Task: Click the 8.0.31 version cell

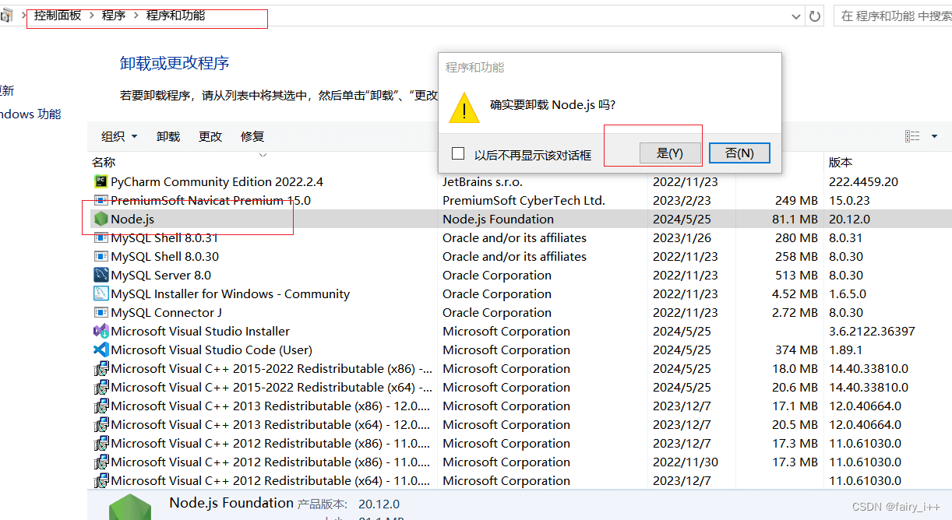Action: (x=846, y=237)
